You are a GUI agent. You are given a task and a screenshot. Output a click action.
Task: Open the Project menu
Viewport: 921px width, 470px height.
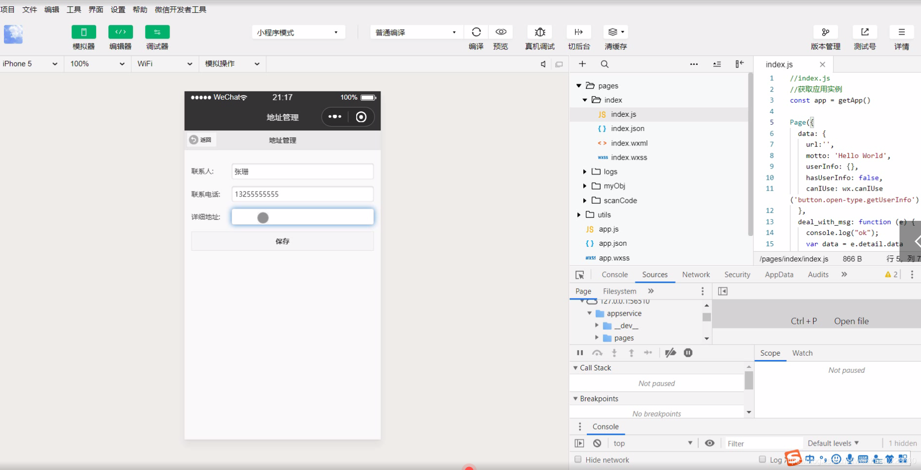click(8, 9)
